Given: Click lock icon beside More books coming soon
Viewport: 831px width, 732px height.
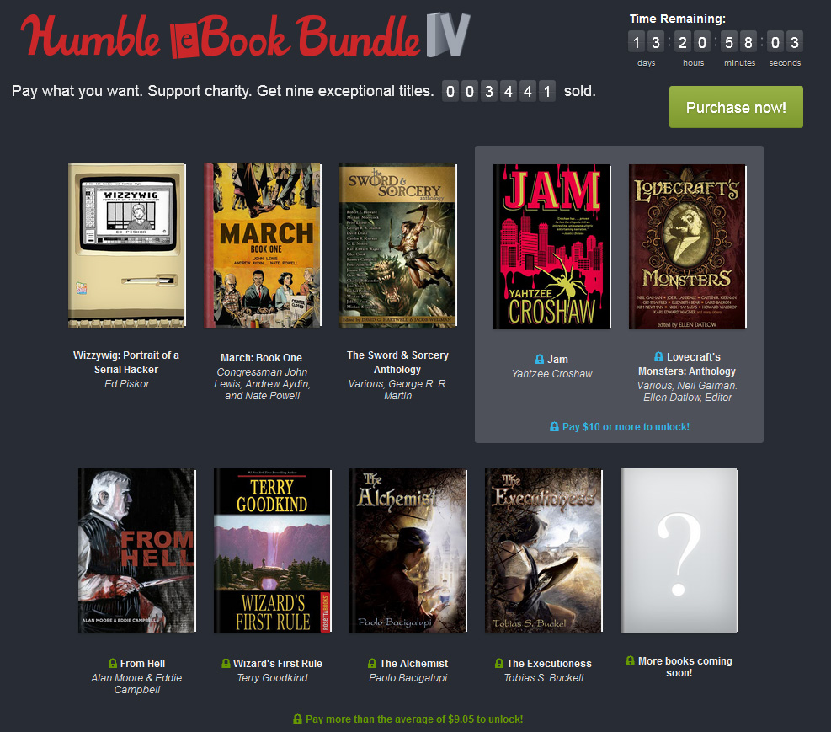Looking at the screenshot, I should pyautogui.click(x=630, y=661).
